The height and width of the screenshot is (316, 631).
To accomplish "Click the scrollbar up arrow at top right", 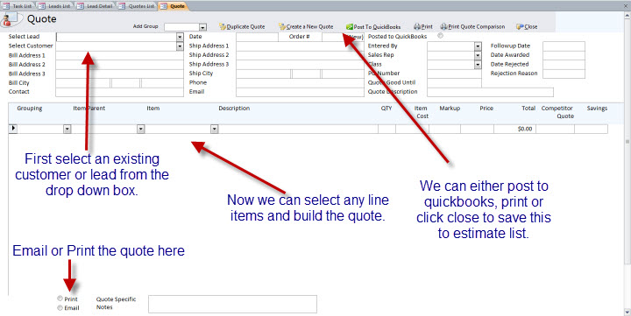I will [627, 16].
